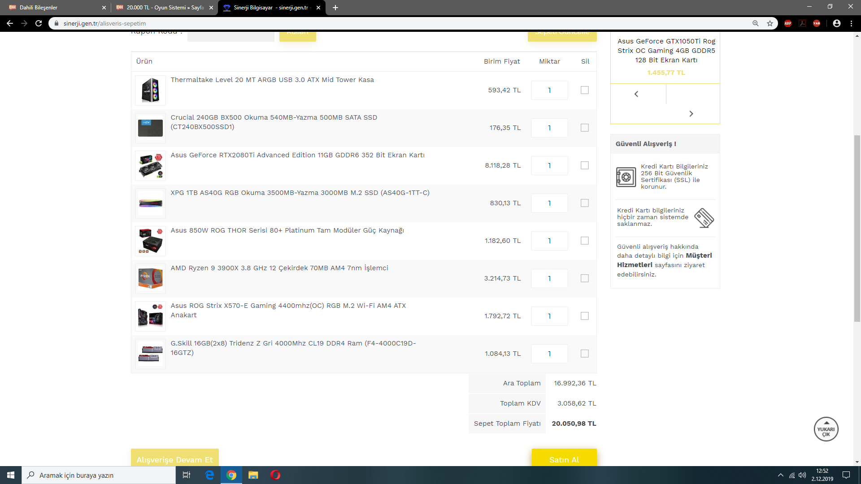The width and height of the screenshot is (861, 484).
Task: Open Opera browser from the taskbar
Action: (x=275, y=475)
